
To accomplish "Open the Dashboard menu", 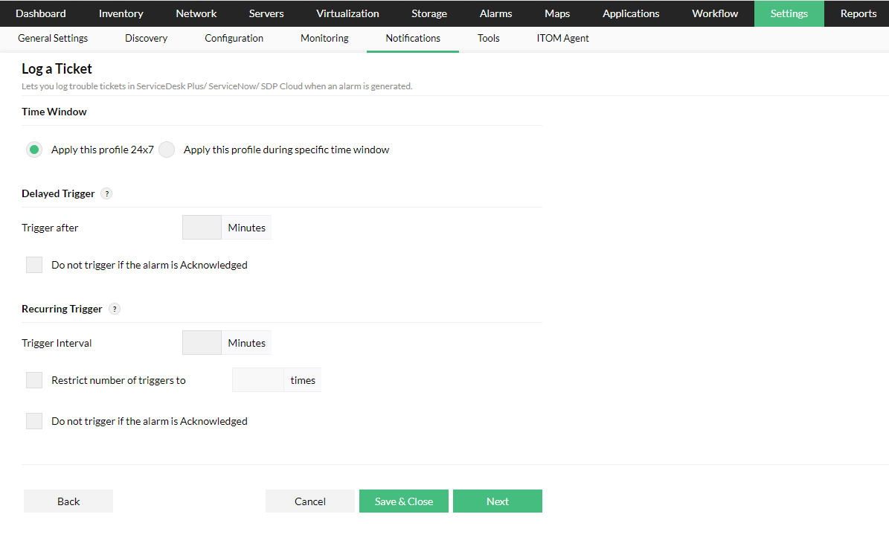I will pyautogui.click(x=41, y=13).
